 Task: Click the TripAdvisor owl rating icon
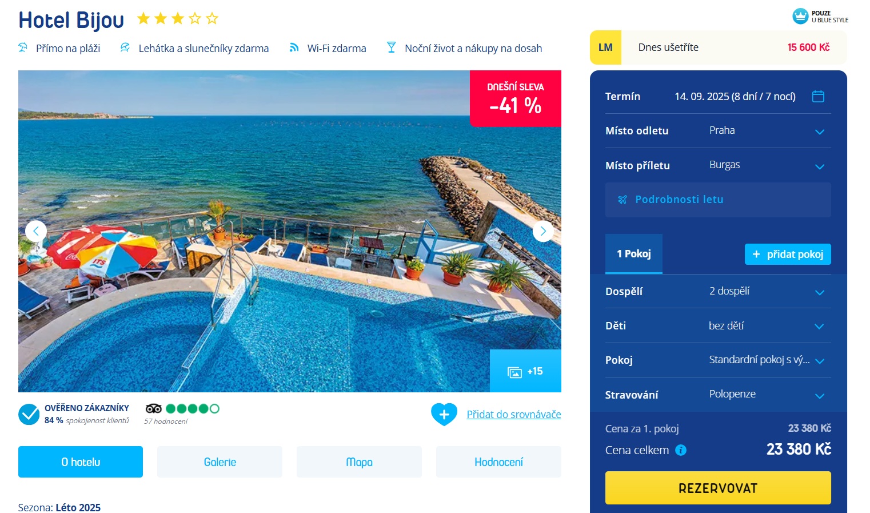[153, 408]
